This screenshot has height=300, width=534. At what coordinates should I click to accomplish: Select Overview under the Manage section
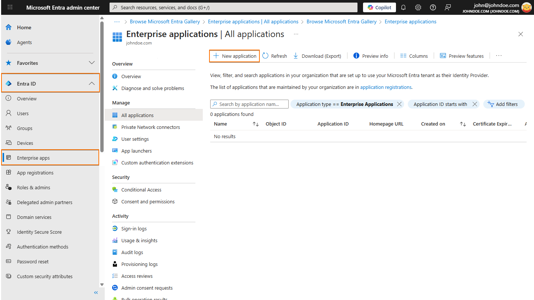click(x=130, y=76)
